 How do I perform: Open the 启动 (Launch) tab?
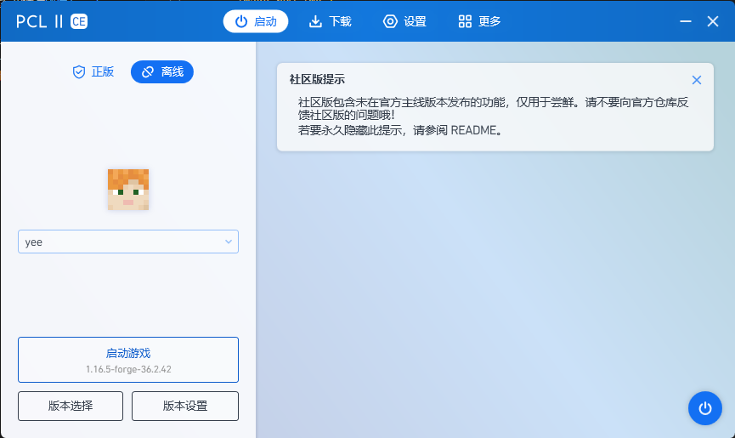(256, 21)
